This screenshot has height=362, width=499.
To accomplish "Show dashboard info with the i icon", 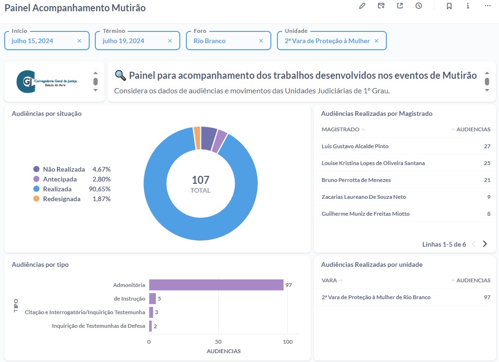I will coord(468,6).
